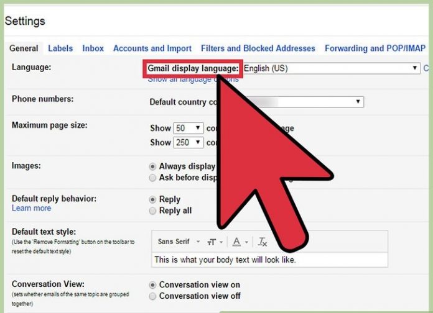
Task: Click the Learn more link
Action: [31, 209]
